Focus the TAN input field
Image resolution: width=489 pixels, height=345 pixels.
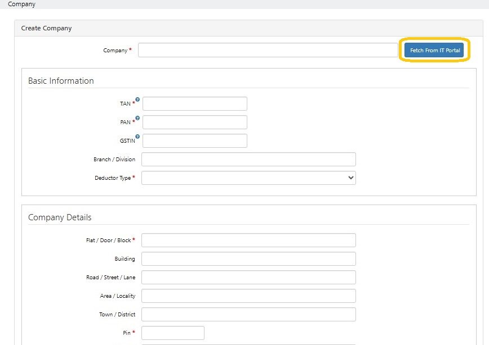tap(194, 103)
